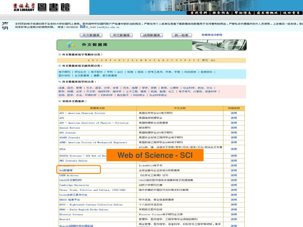Image resolution: width=303 pixels, height=227 pixels.
Task: Open the CALIS外文期刊网 link
Action: click(70, 180)
